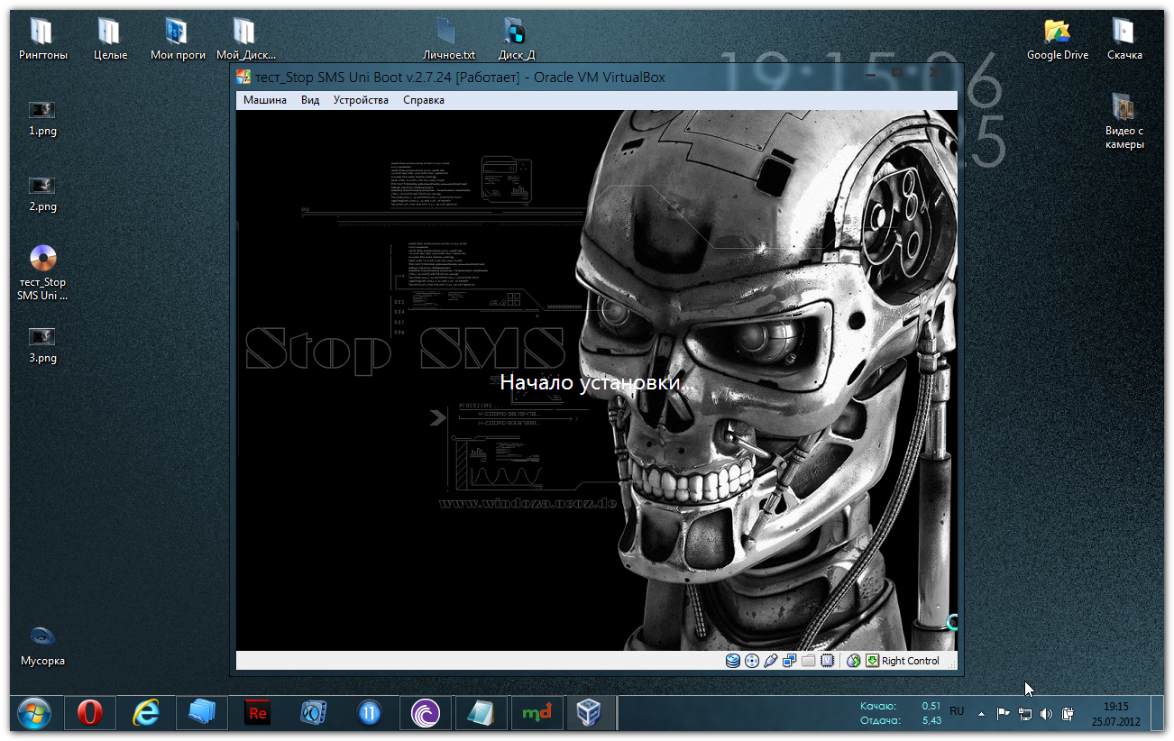This screenshot has width=1174, height=741.
Task: Show hidden system tray icons
Action: coord(980,714)
